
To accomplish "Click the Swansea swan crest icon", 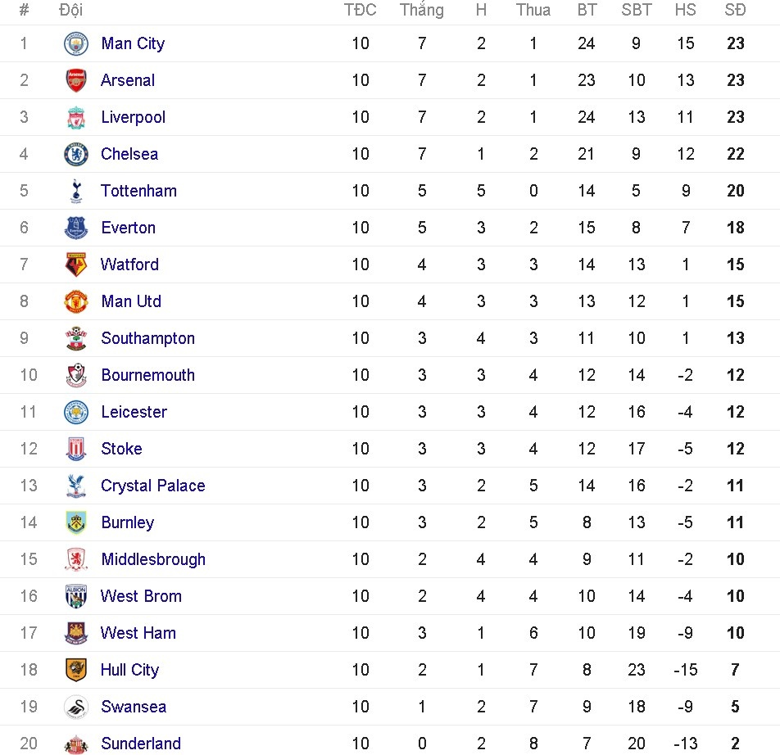I will click(76, 707).
